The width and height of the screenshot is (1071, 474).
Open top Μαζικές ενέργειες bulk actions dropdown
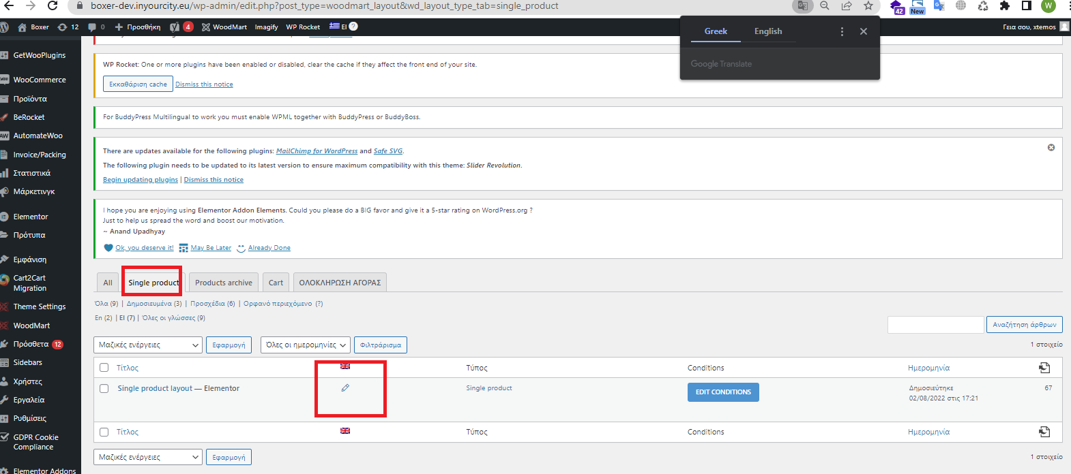click(147, 345)
